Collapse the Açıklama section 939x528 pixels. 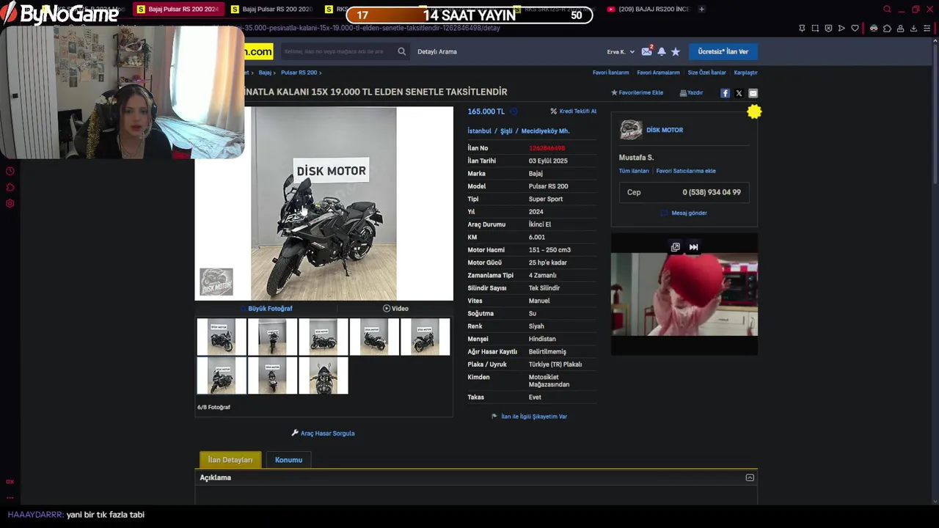[x=750, y=477]
